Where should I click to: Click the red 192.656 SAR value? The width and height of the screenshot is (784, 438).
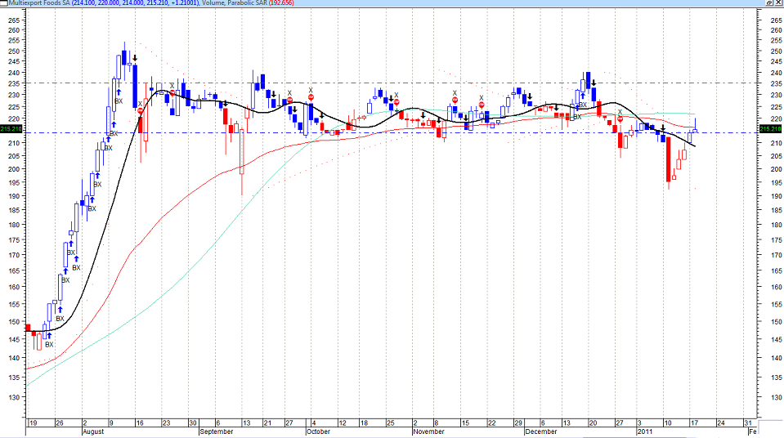(283, 3)
